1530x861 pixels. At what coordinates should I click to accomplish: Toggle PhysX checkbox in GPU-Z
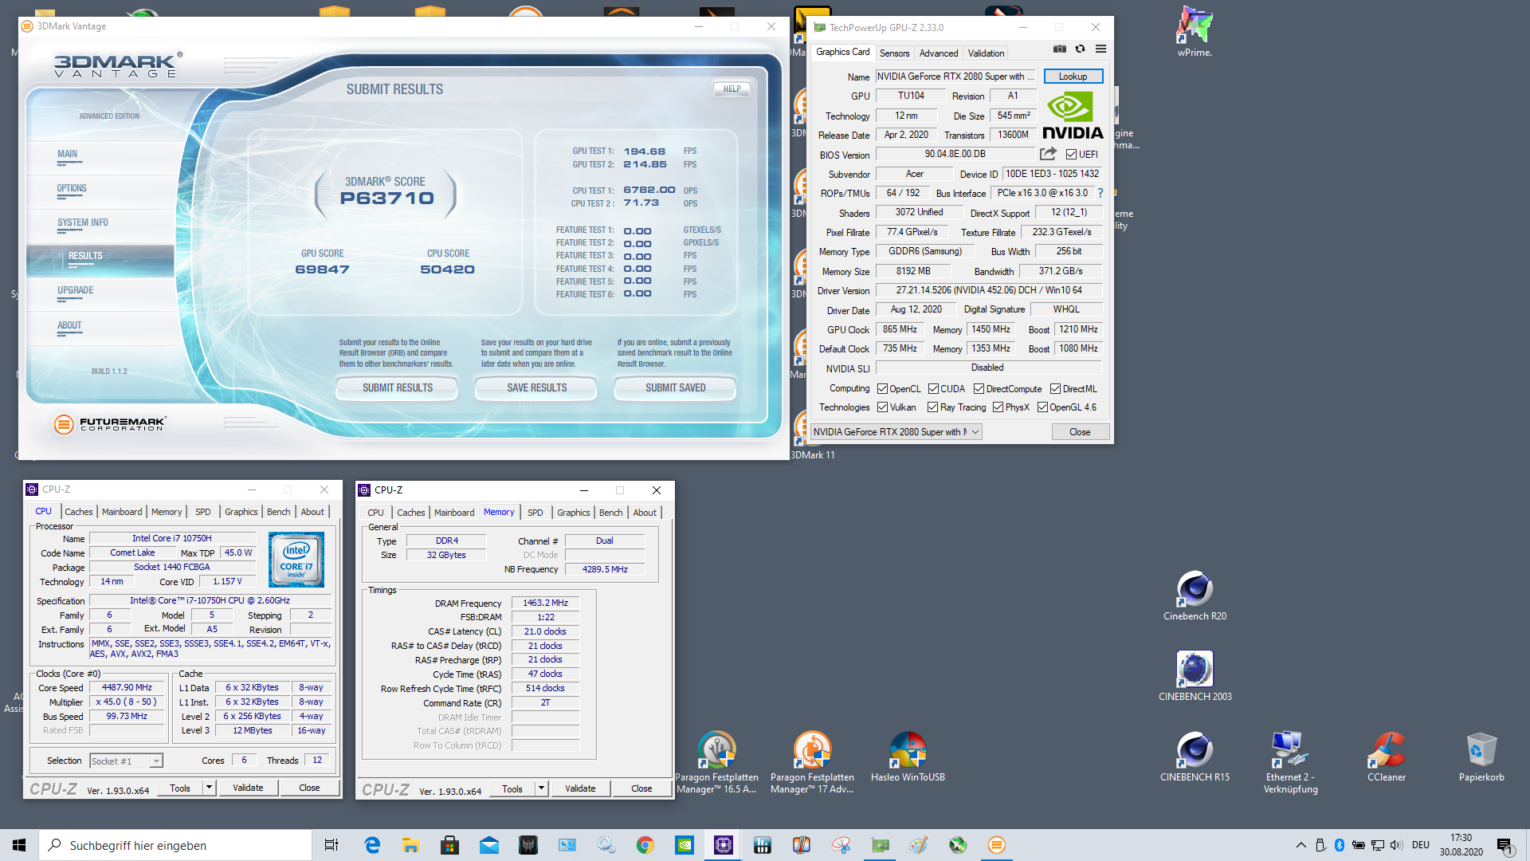(998, 407)
